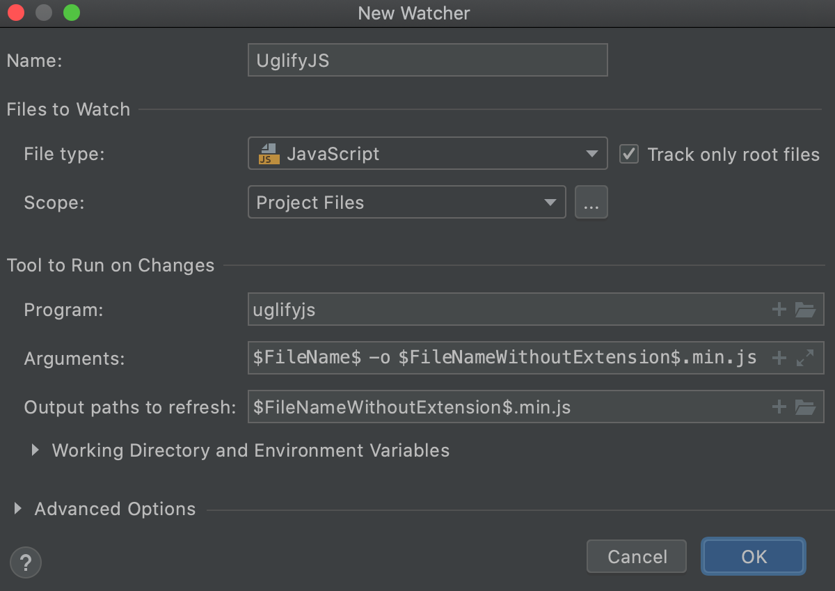Image resolution: width=835 pixels, height=591 pixels.
Task: Click the Arguments text field
Action: click(487, 358)
